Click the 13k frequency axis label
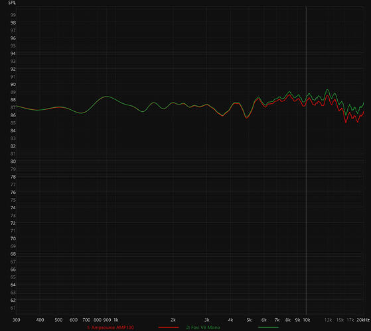The width and height of the screenshot is (371, 331). (x=328, y=320)
